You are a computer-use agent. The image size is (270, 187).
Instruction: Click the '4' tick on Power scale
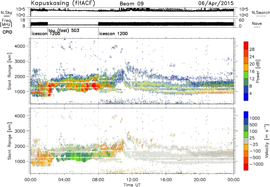tap(250, 93)
